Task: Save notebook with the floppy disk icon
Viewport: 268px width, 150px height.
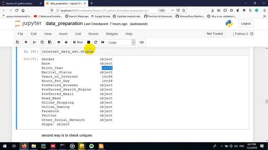Action: [x=18, y=42]
